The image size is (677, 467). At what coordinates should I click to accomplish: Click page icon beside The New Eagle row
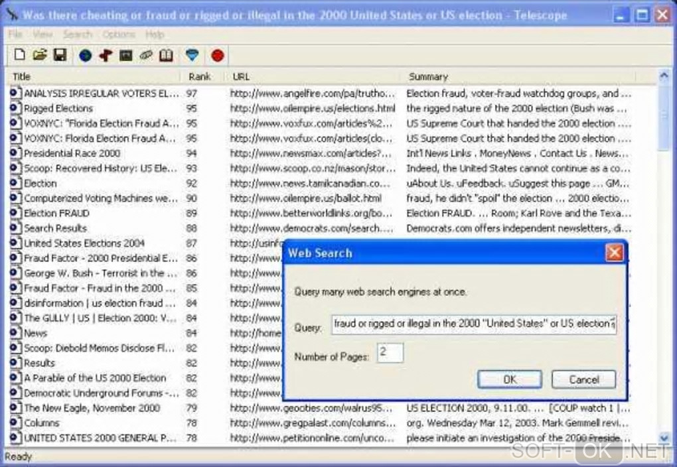tap(15, 407)
